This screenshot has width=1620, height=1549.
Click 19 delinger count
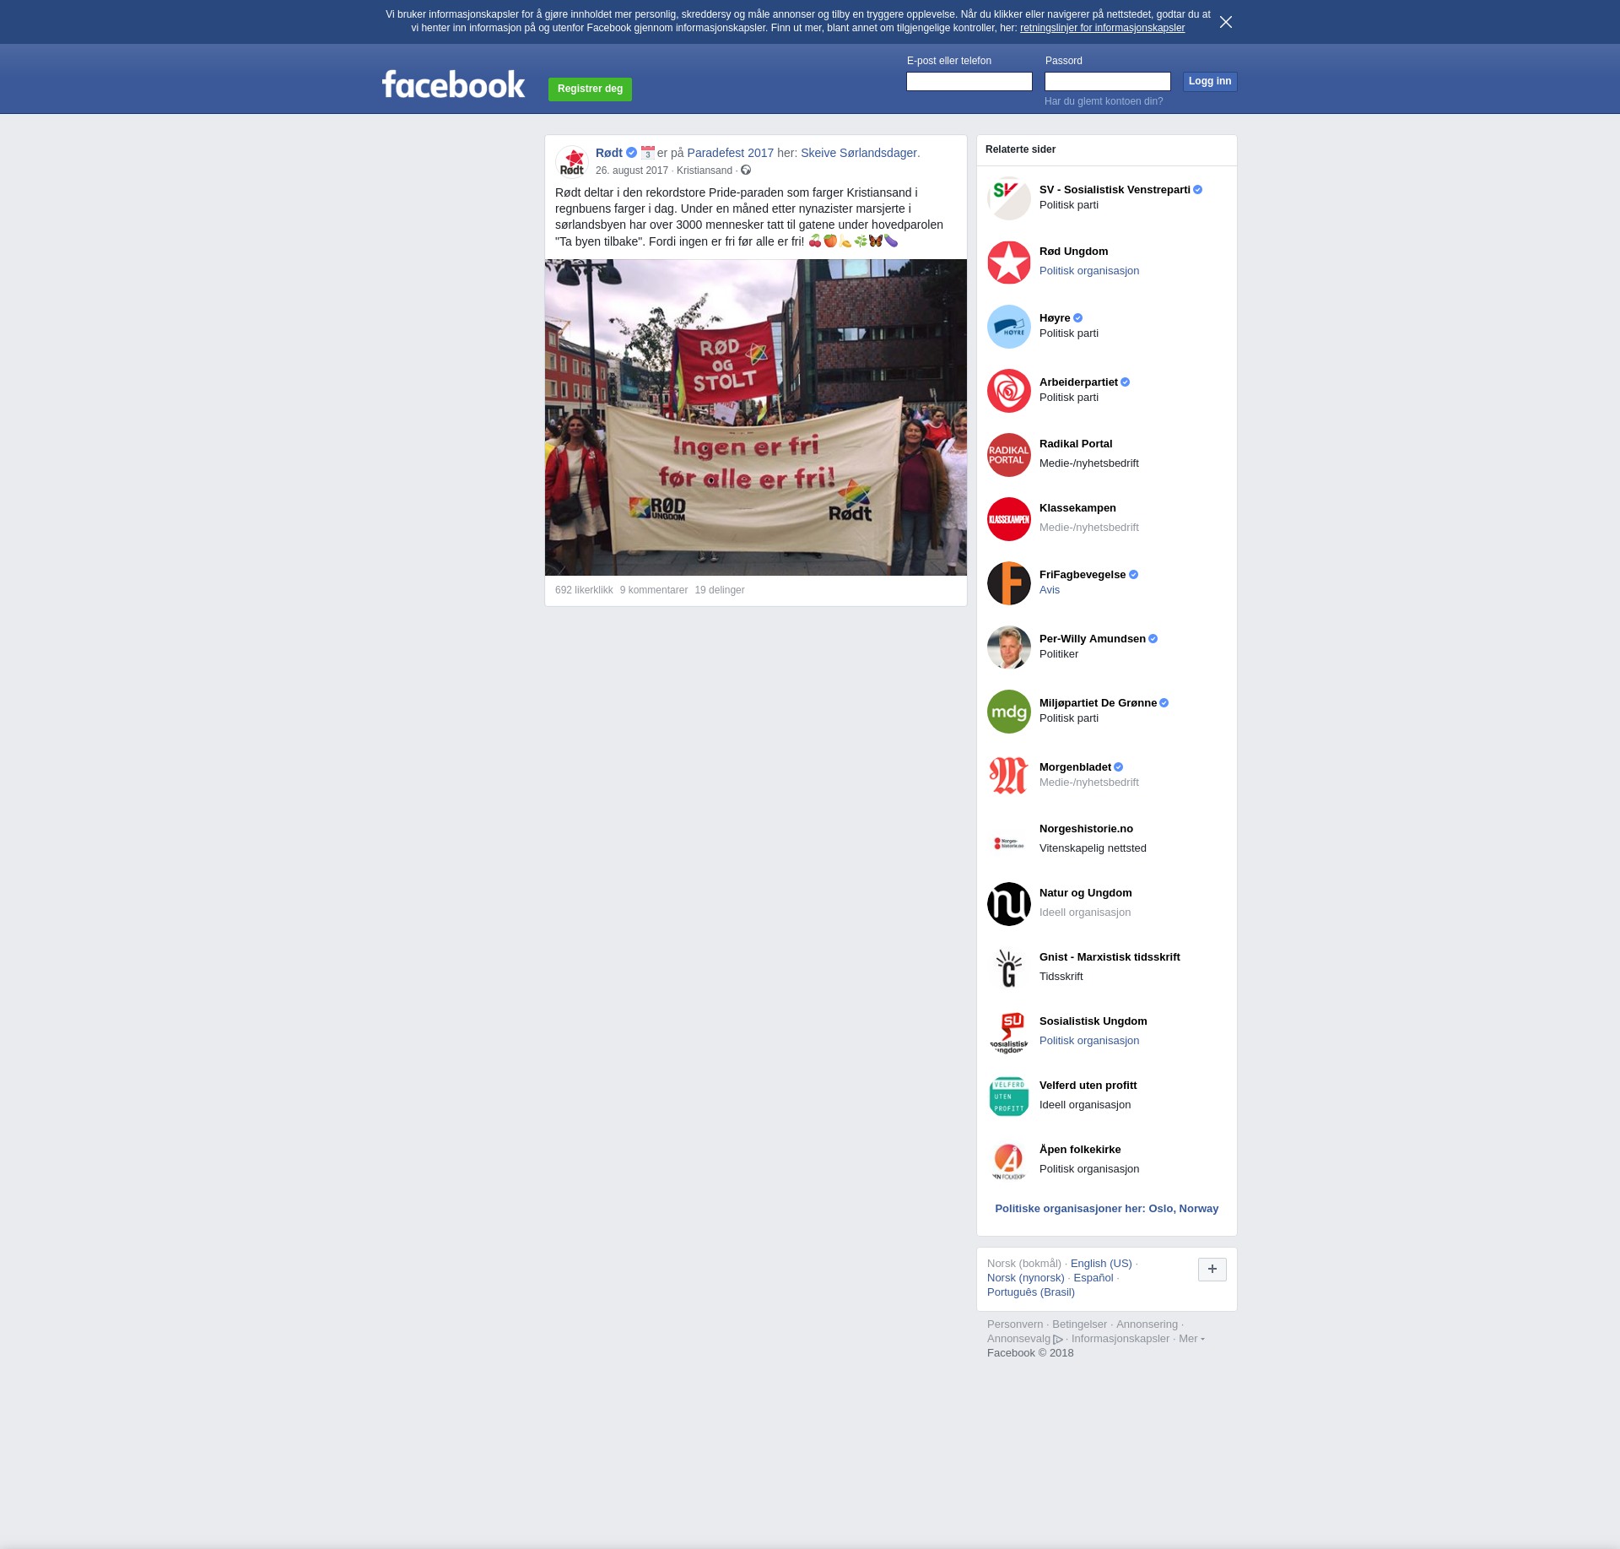click(x=720, y=590)
